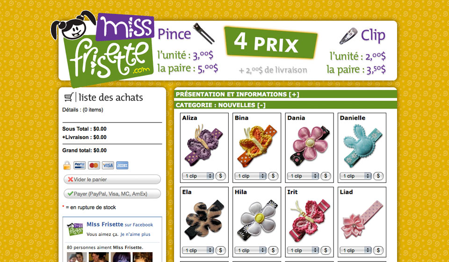The image size is (449, 262).
Task: Empty cart with Vider le panier
Action: 112,180
